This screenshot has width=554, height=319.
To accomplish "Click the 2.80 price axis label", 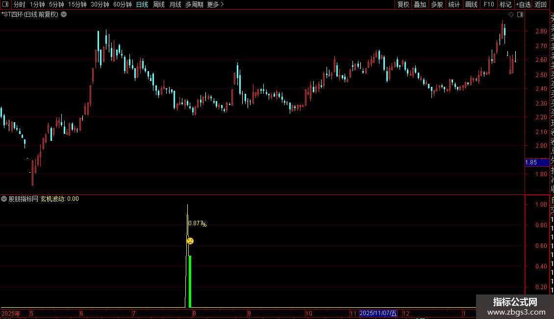I will click(541, 31).
